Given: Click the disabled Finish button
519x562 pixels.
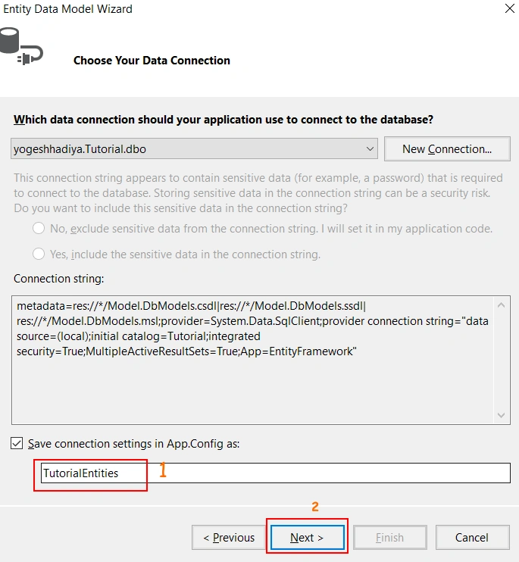Looking at the screenshot, I should pyautogui.click(x=390, y=537).
